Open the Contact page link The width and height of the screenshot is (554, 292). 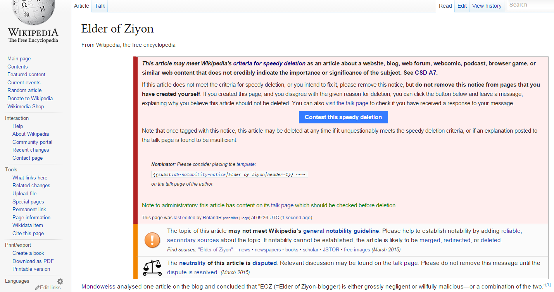tap(28, 158)
